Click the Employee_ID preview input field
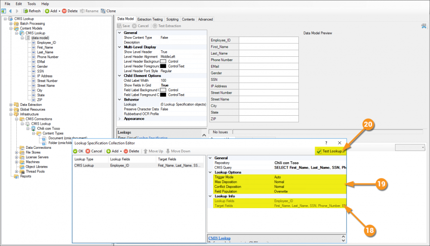430x246 pixels. click(268, 40)
